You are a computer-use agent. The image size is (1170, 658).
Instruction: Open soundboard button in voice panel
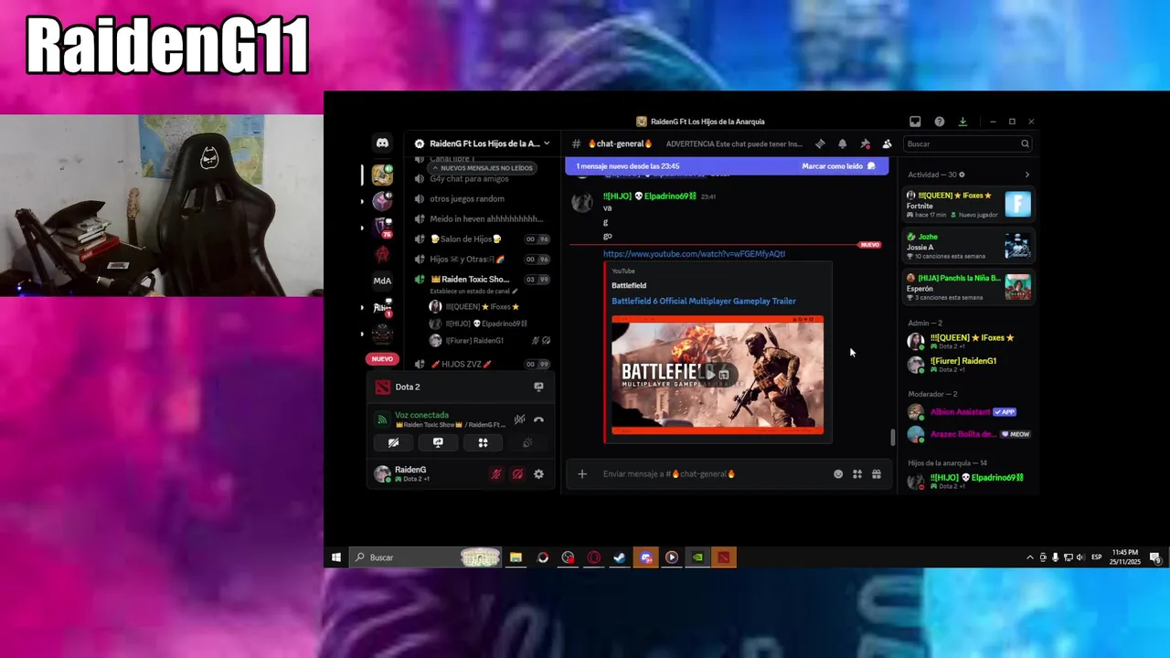click(x=527, y=442)
